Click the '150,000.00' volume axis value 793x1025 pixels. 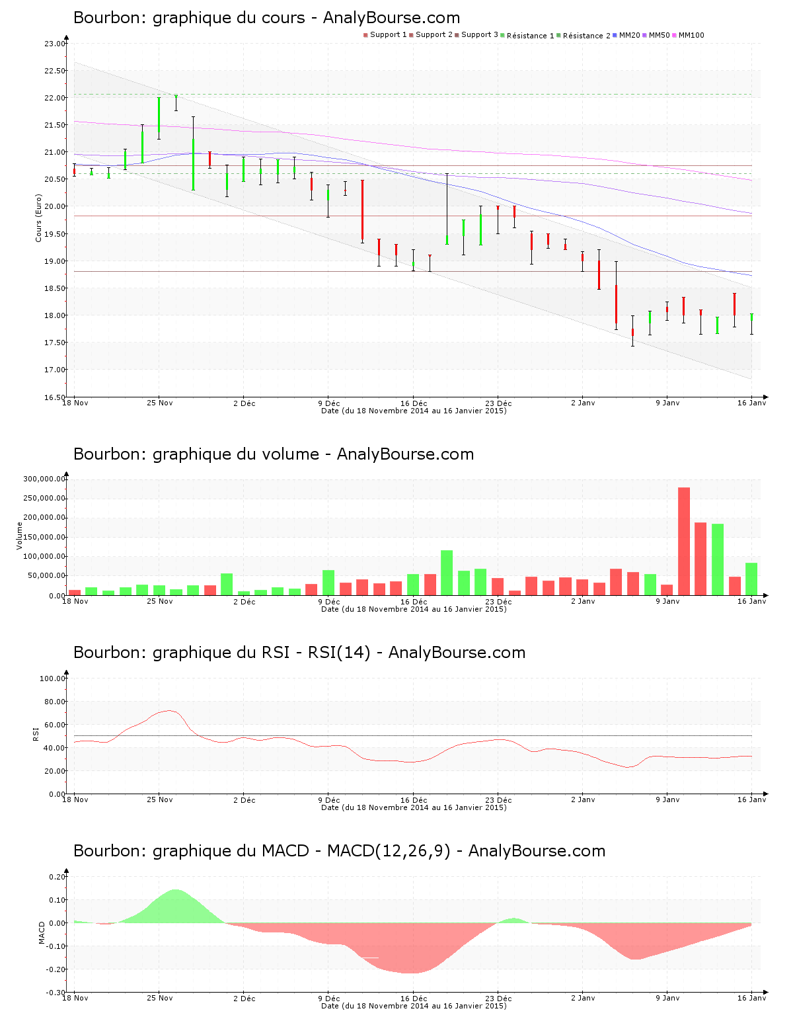tap(44, 537)
